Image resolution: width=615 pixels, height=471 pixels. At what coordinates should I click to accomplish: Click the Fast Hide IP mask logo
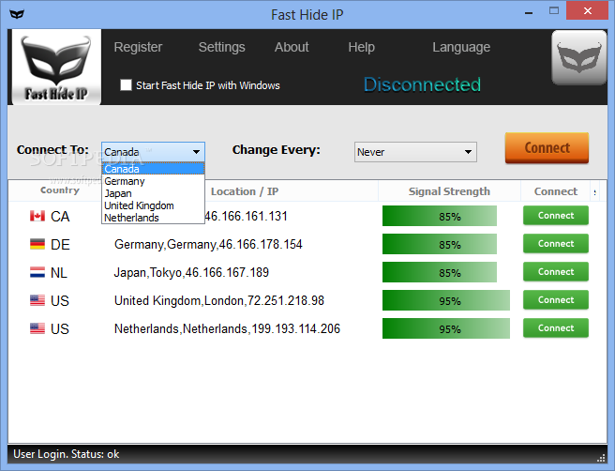point(56,67)
